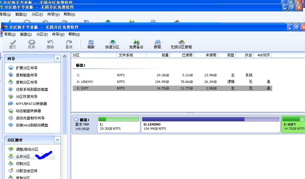Screen dimensions: 305x179
Task: Select the E: SOFT partition row
Action: click(172, 88)
